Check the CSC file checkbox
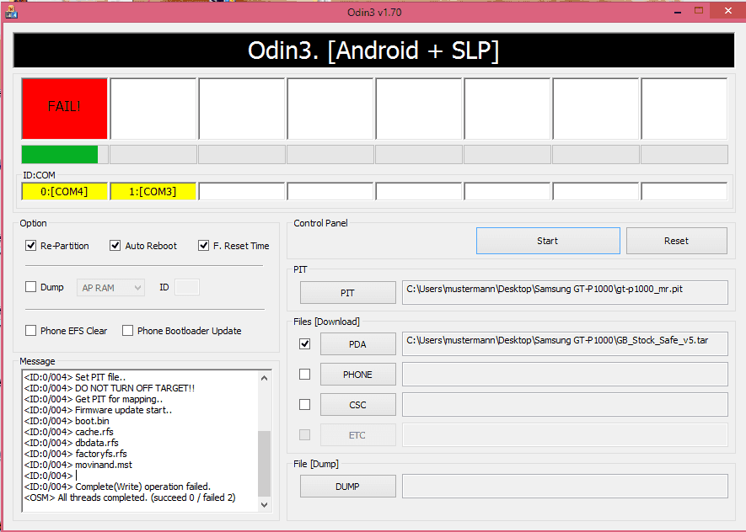 click(304, 405)
